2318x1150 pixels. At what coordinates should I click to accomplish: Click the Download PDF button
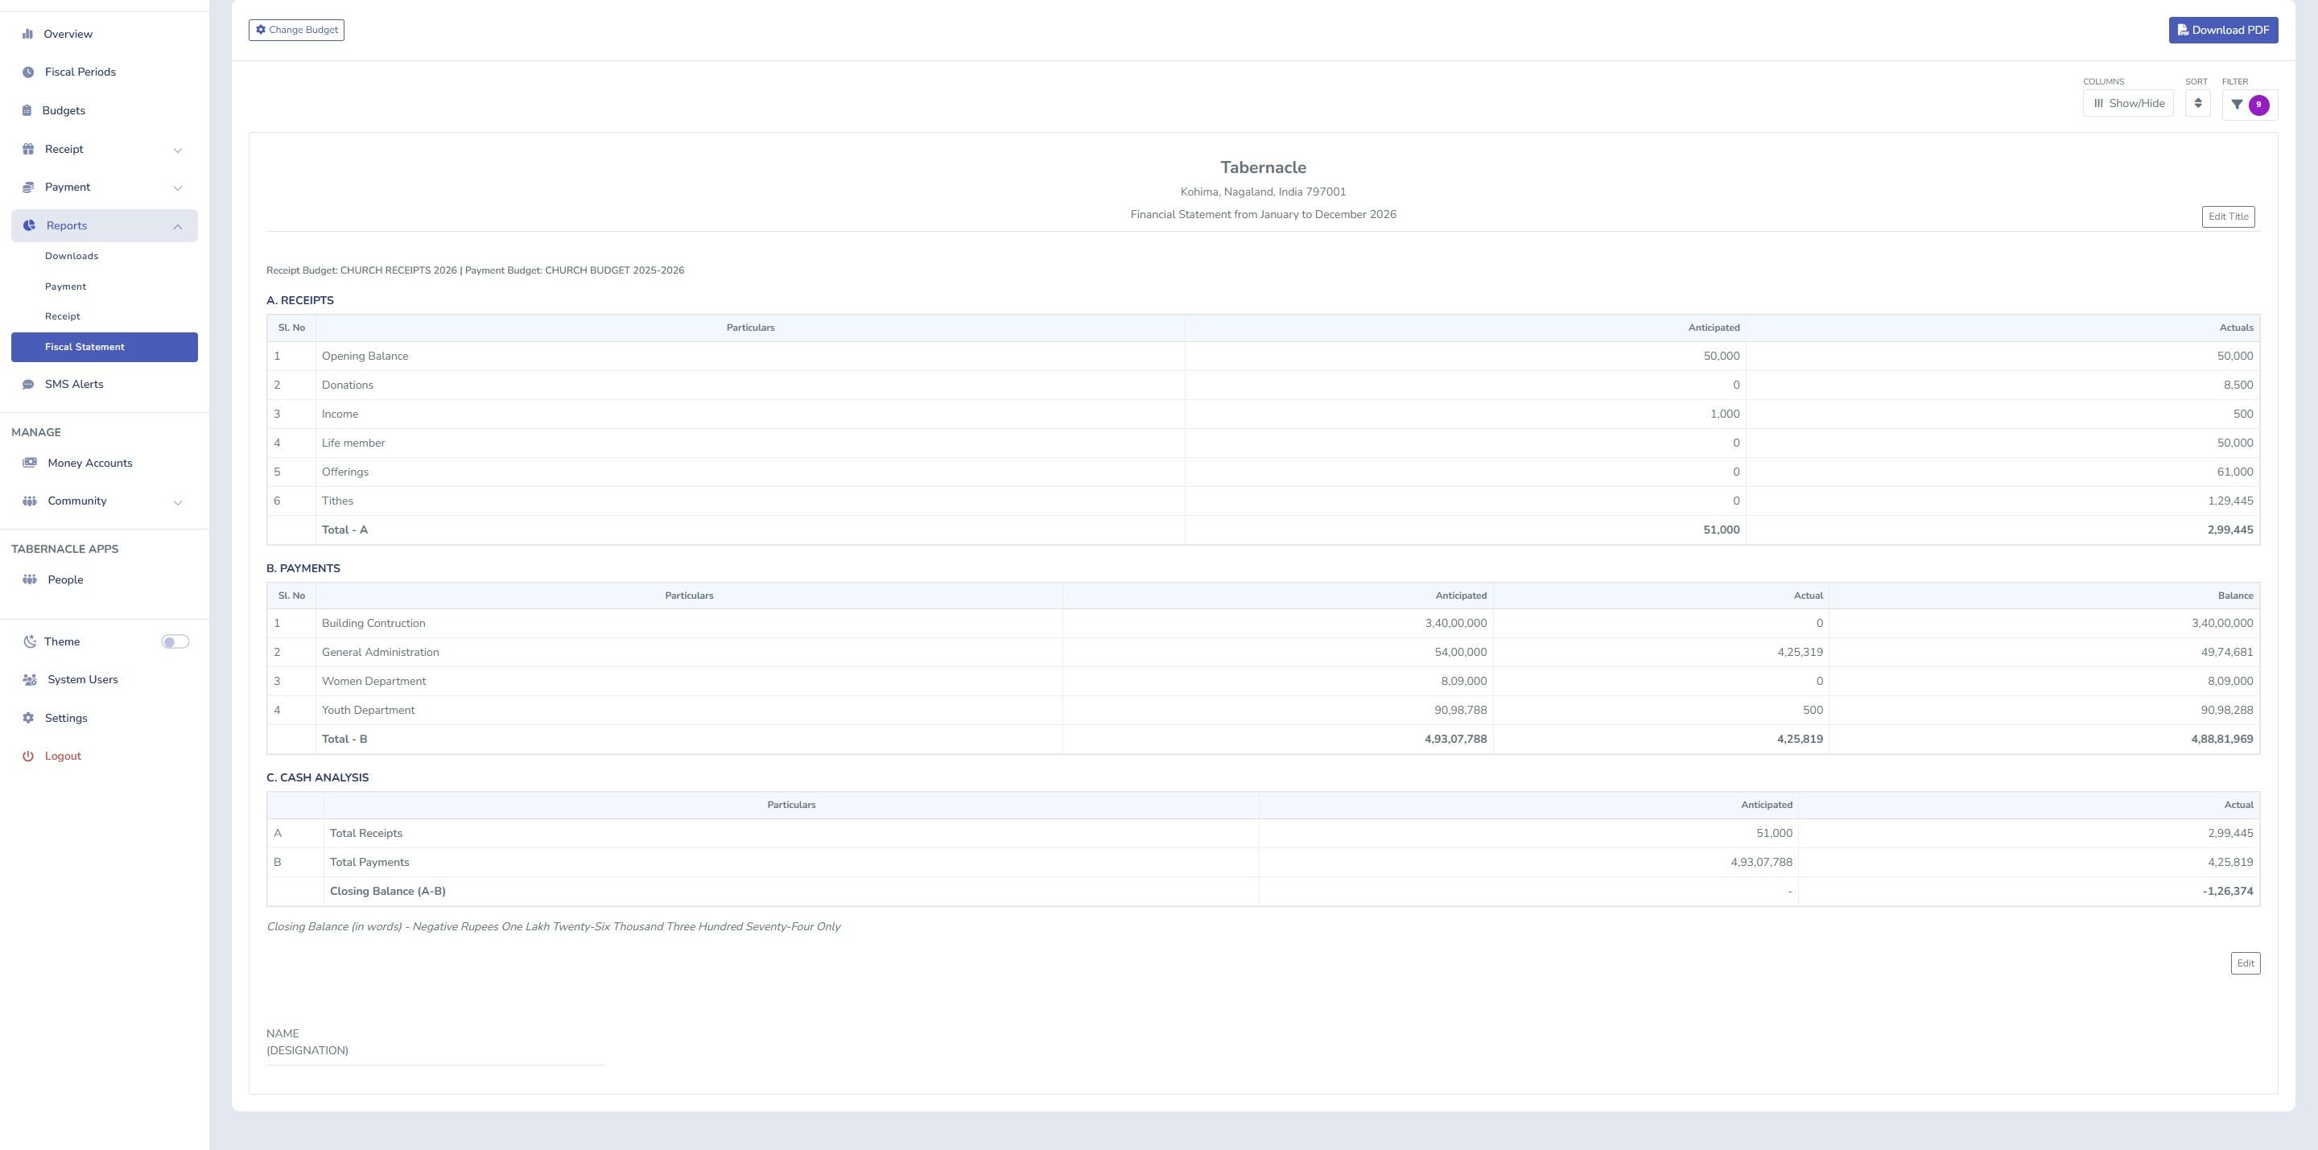[2224, 30]
